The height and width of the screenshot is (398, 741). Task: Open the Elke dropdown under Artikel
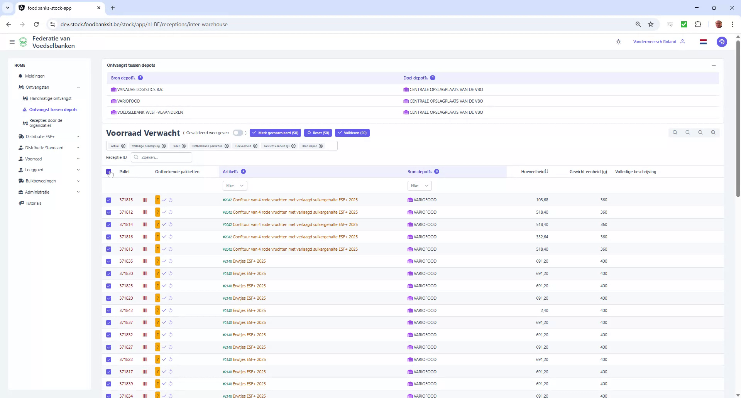click(235, 186)
